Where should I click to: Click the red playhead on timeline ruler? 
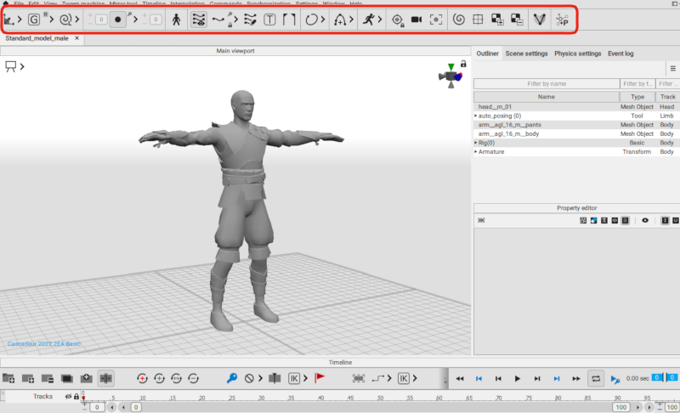coord(82,398)
